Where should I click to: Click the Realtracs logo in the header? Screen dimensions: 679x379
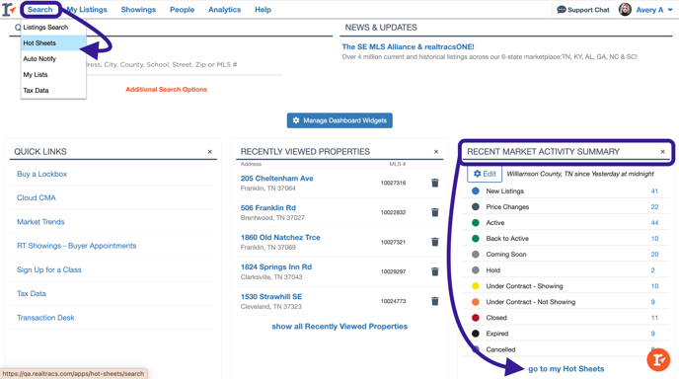(9, 9)
